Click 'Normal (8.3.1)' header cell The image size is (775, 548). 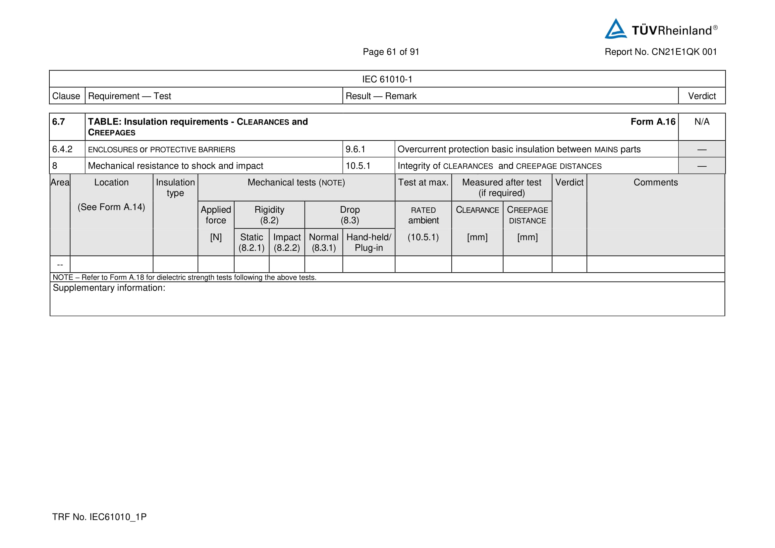324,242
